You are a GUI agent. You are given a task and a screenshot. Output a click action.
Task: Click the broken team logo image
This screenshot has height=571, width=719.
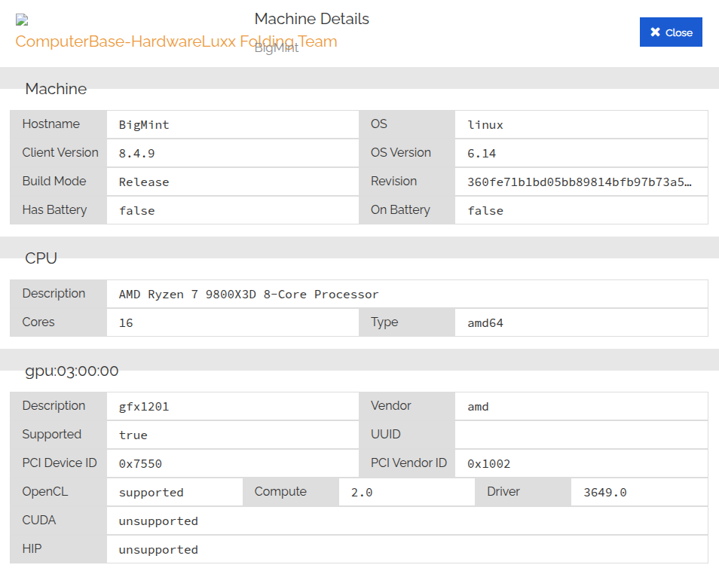[22, 20]
